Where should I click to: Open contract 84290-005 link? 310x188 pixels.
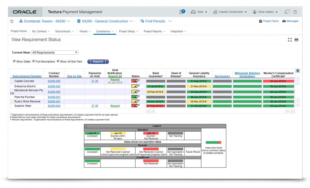(54, 92)
